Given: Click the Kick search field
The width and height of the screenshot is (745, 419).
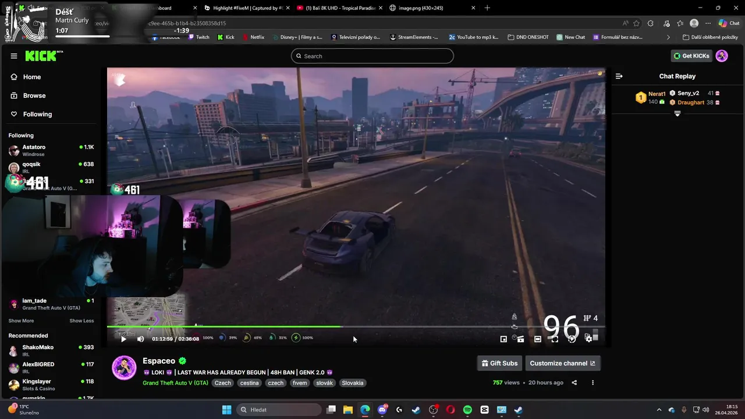Looking at the screenshot, I should [372, 56].
